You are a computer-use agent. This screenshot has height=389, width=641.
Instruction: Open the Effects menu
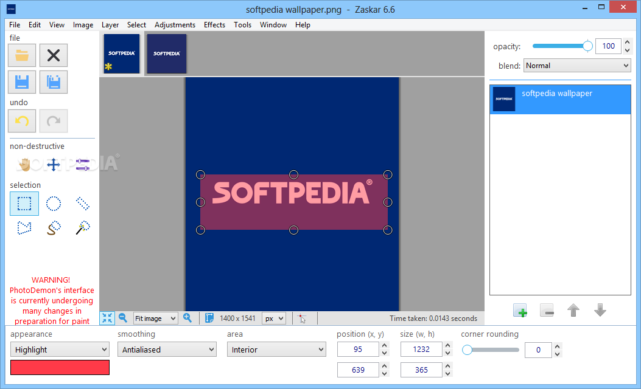(215, 25)
